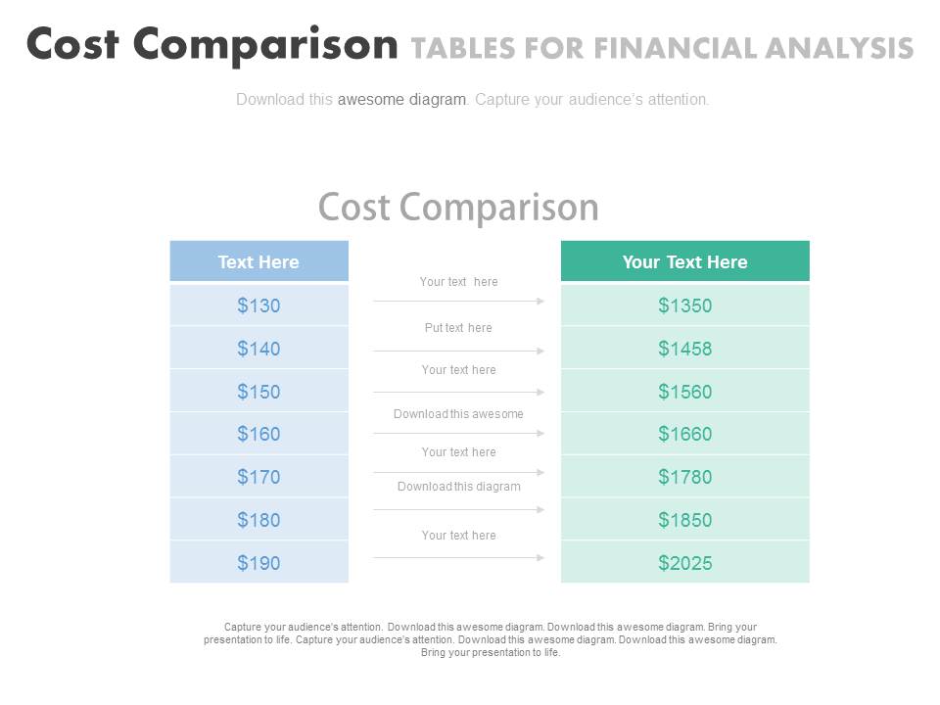940x705 pixels.
Task: Click the "Download this diagram" arrow label
Action: tap(458, 487)
